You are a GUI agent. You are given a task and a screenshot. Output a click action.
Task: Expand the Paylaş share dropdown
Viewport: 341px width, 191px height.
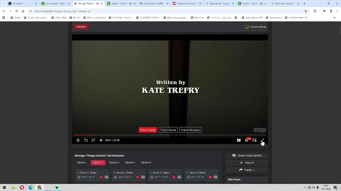point(247,170)
